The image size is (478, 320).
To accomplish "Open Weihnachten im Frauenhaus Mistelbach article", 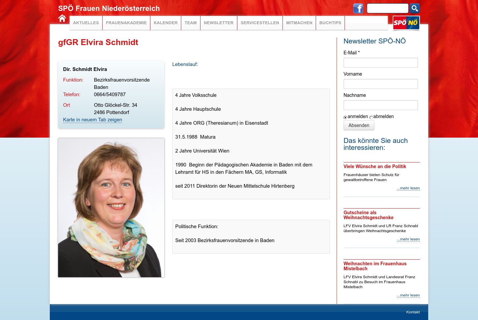I will tap(375, 266).
